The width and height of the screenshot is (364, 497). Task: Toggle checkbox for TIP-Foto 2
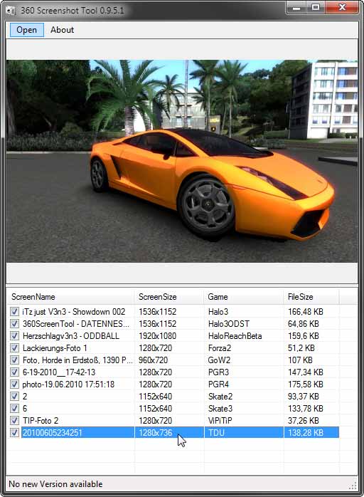pyautogui.click(x=14, y=420)
